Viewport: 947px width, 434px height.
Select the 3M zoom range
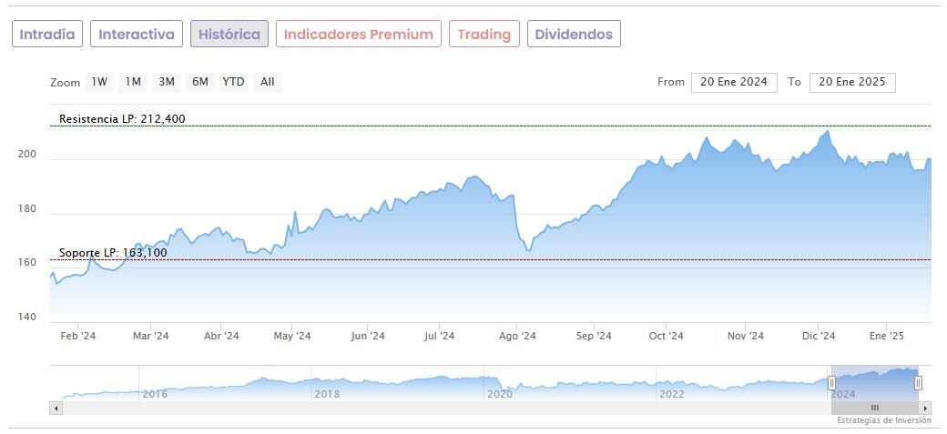click(x=167, y=82)
